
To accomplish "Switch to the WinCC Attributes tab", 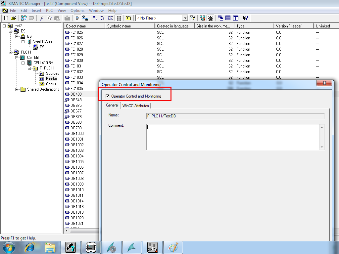I will (135, 106).
